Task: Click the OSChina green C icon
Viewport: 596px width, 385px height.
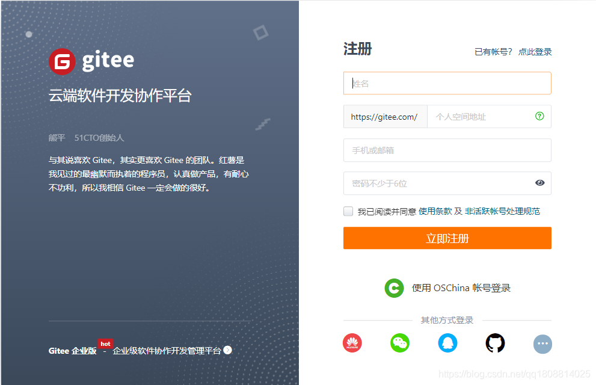Action: point(394,288)
